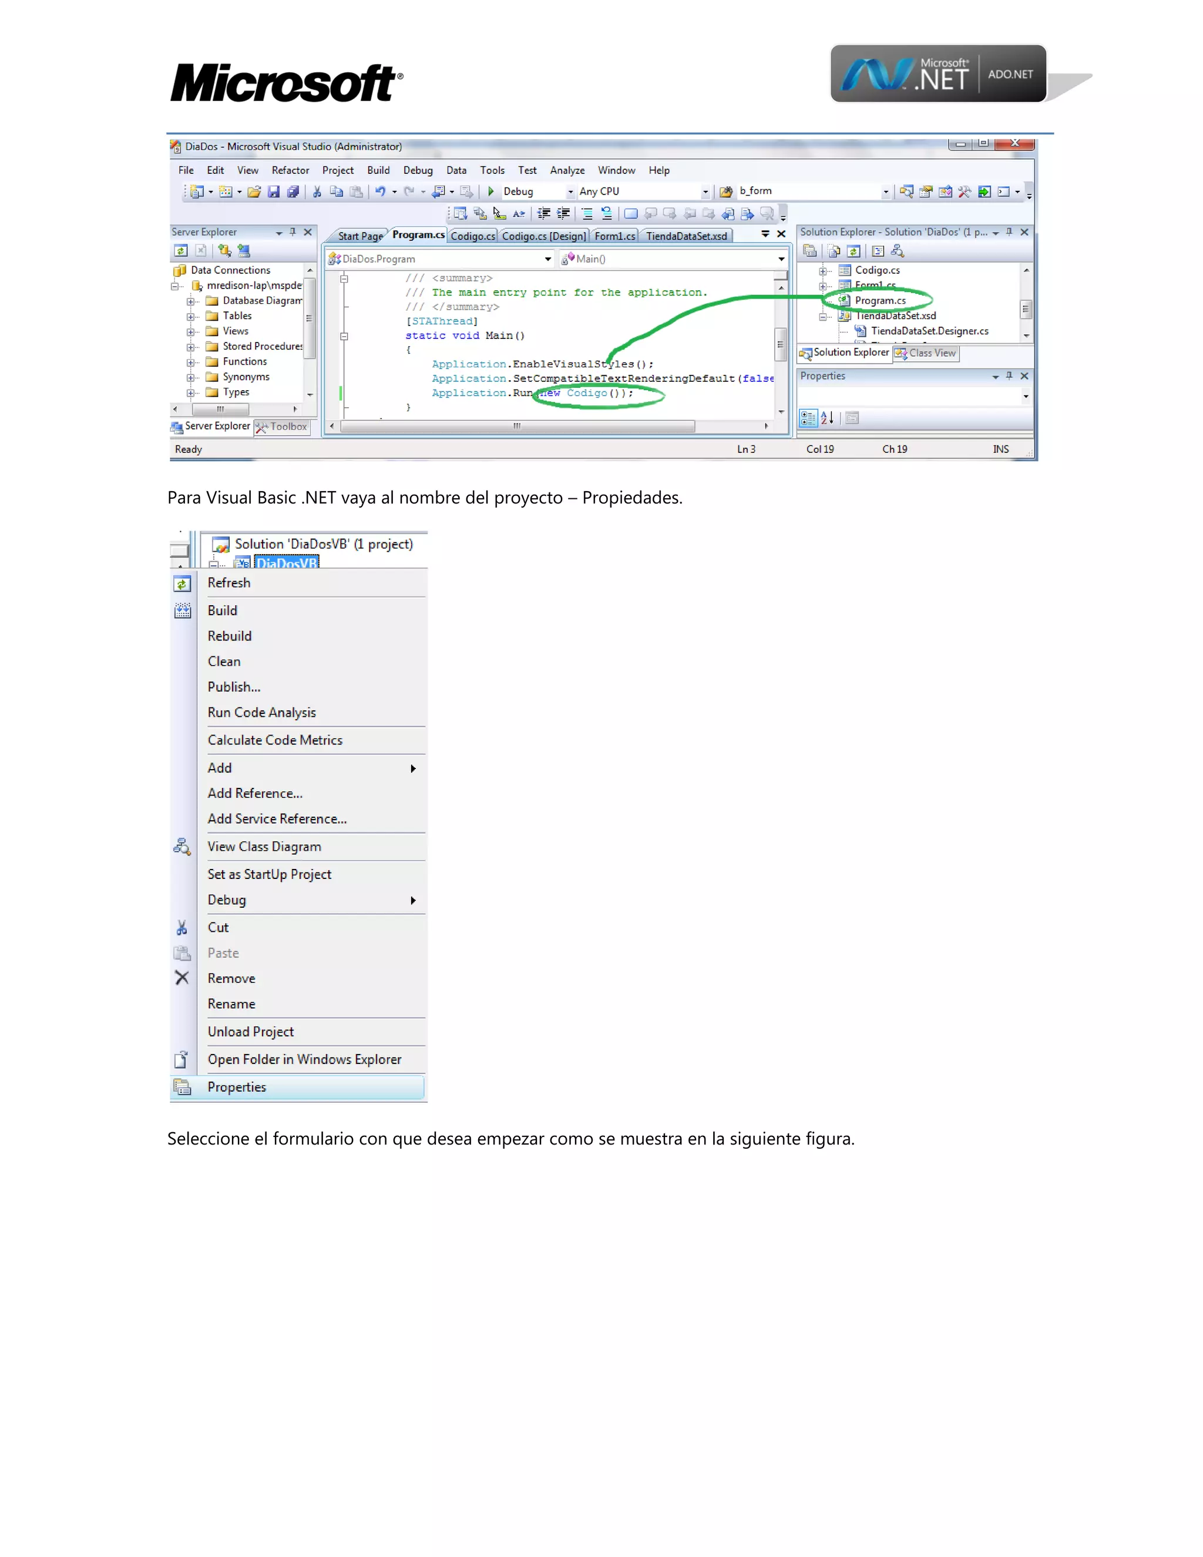Click the Find in Files icon beside b_form
The image size is (1203, 1557).
[726, 192]
